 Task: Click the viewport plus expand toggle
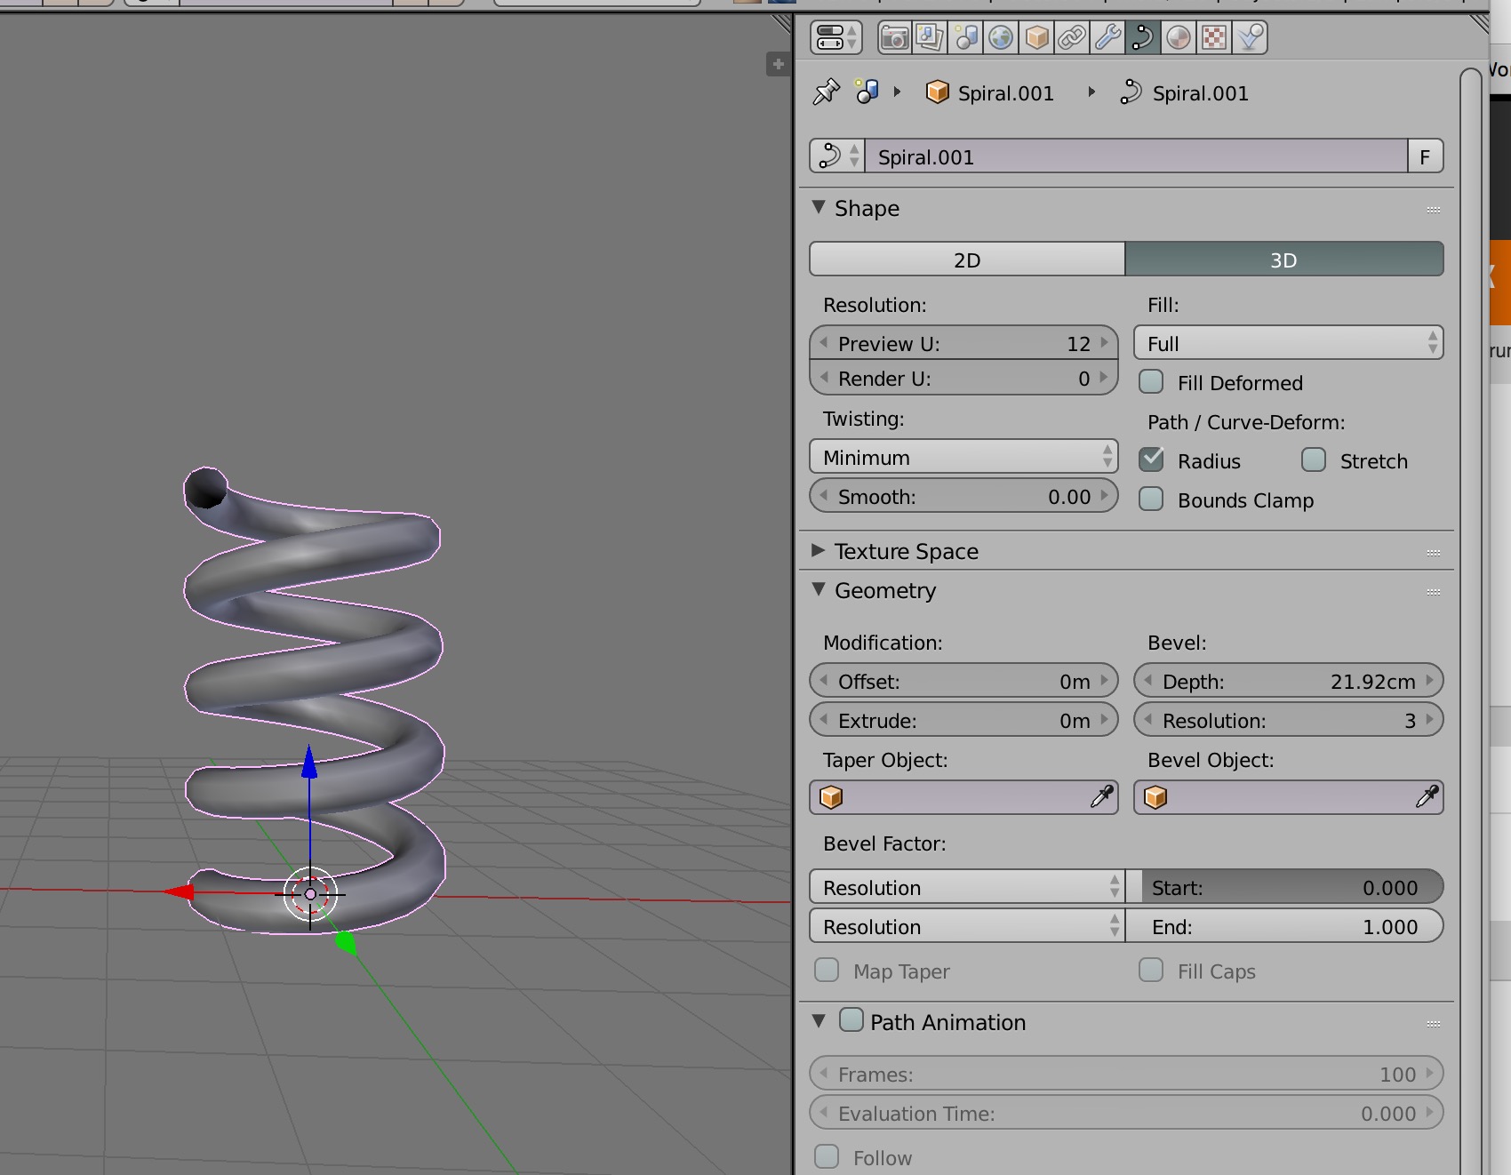[x=778, y=64]
